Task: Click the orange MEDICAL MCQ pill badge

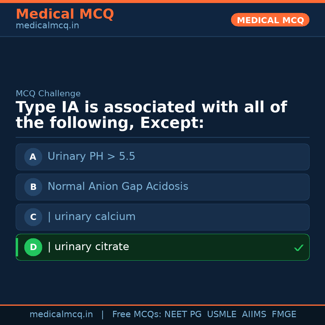Action: coord(270,20)
